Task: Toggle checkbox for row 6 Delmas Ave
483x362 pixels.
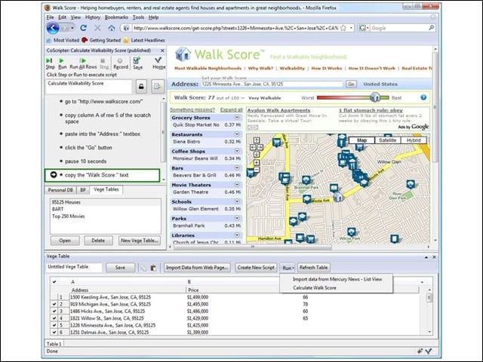Action: 54,332
